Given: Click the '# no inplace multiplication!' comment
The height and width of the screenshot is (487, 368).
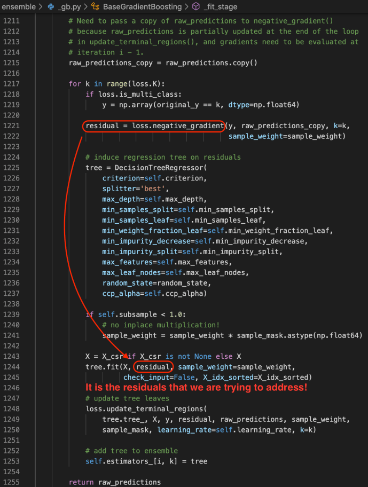Looking at the screenshot, I should [x=161, y=325].
